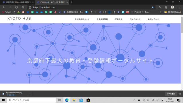183x103 pixels.
Task: Click the battery tray icon
Action: click(x=139, y=100)
